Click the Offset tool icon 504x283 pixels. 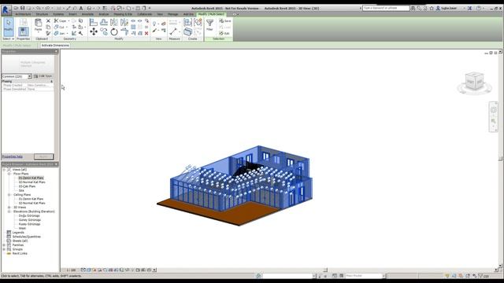104,22
